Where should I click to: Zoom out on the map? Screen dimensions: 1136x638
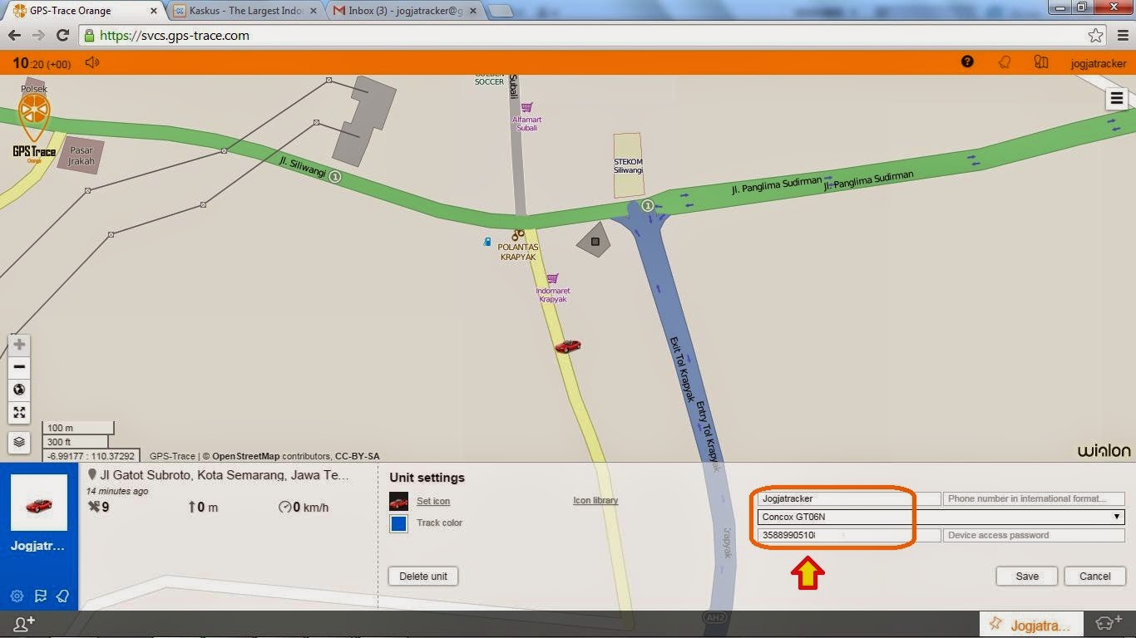pyautogui.click(x=18, y=366)
